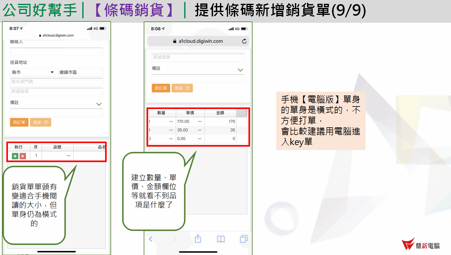
Task: Select the amount cell showing 170
Action: [x=220, y=121]
